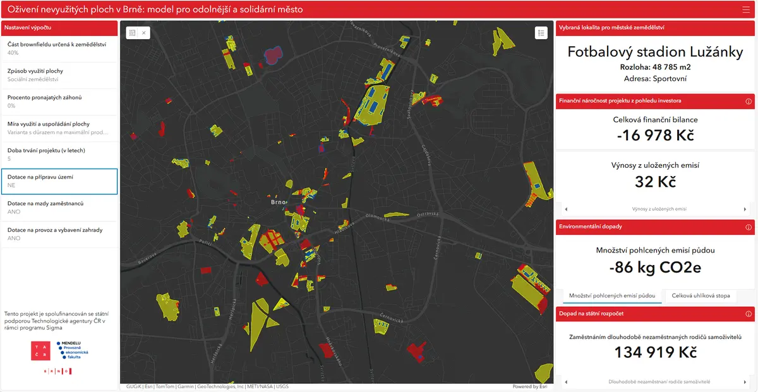
Task: Activate the map selection tool icon
Action: (132, 33)
